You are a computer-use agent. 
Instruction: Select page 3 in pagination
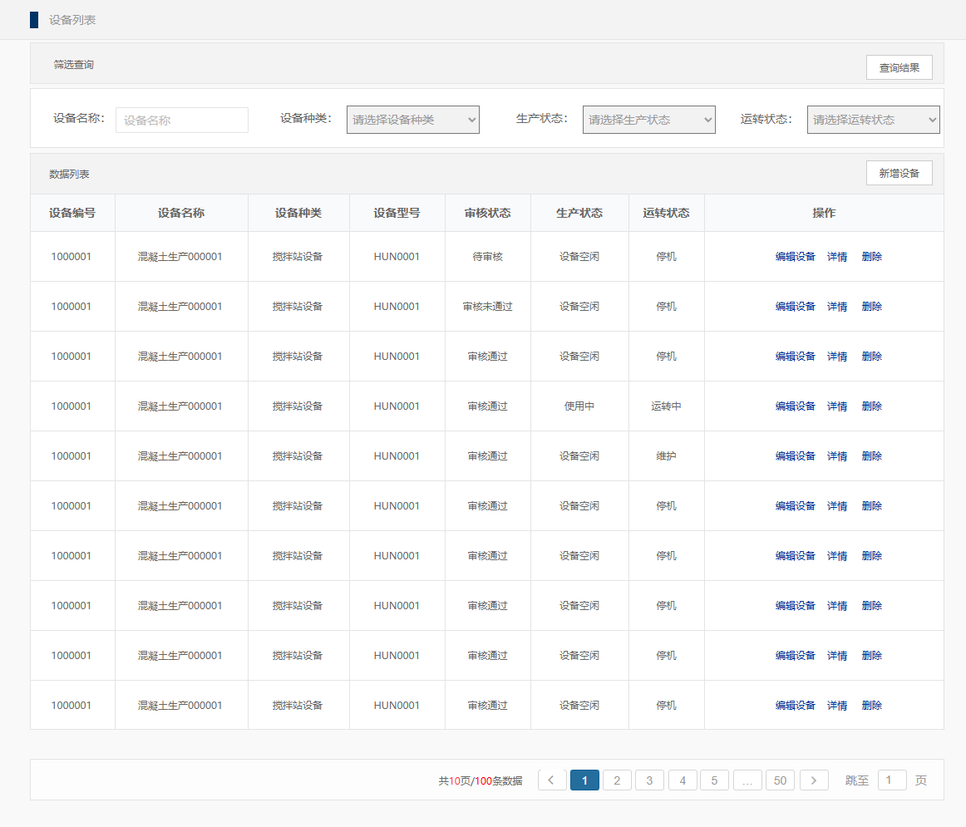[x=649, y=780]
